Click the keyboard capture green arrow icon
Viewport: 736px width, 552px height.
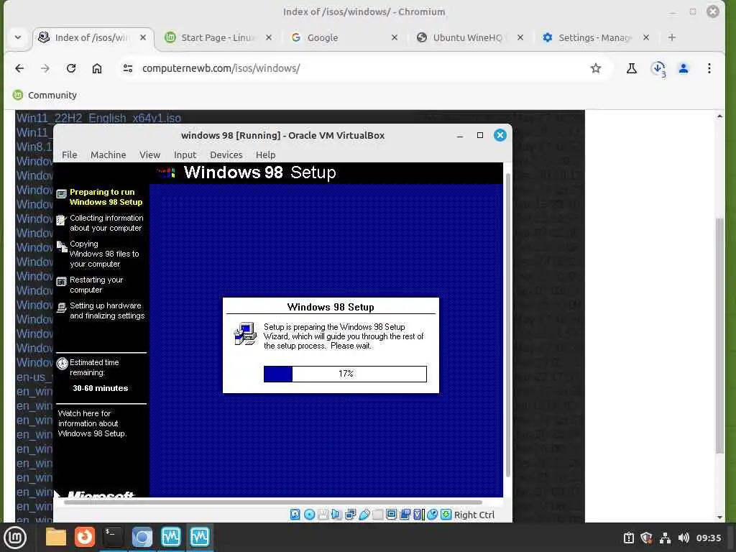(446, 515)
